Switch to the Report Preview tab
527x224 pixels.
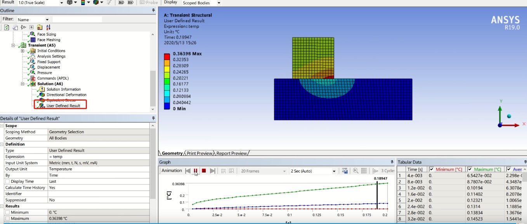point(231,153)
